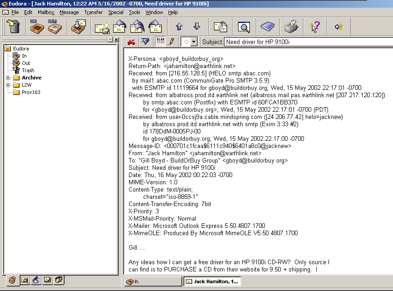This screenshot has height=291, width=393.
Task: Open the Out mailbox toolbar icon
Action: tap(55, 26)
